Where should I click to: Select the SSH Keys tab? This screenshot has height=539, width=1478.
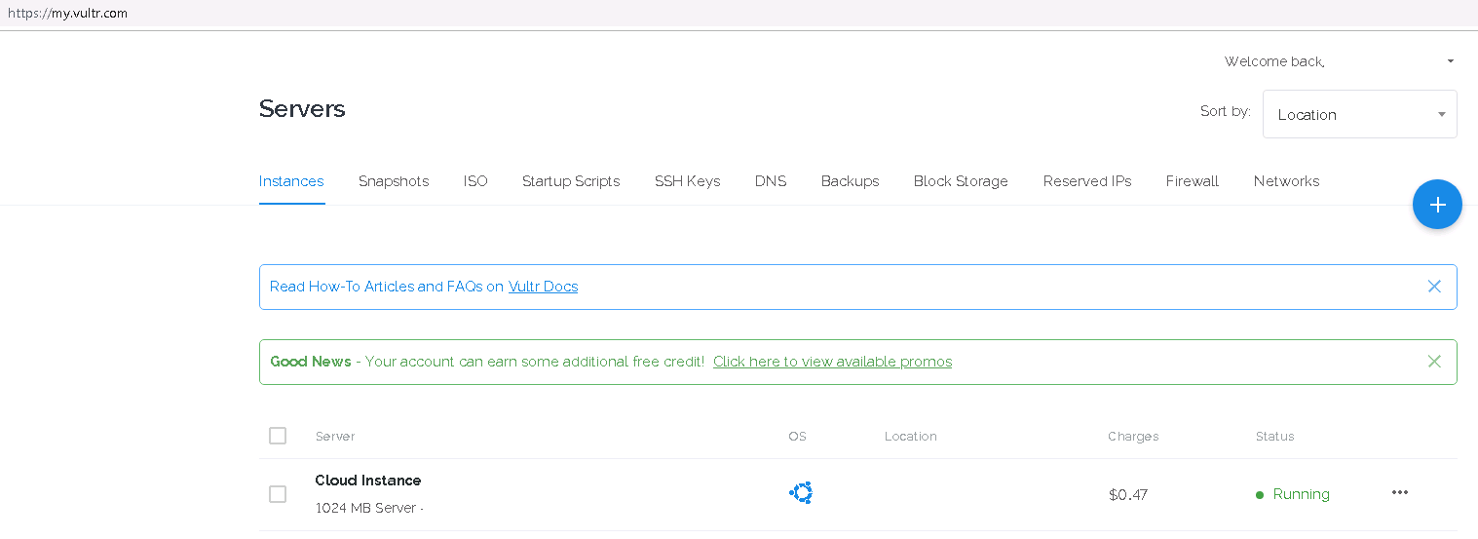click(687, 181)
